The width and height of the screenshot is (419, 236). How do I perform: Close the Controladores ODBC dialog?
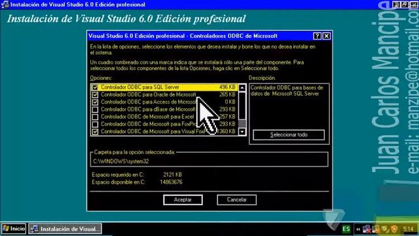tap(327, 36)
